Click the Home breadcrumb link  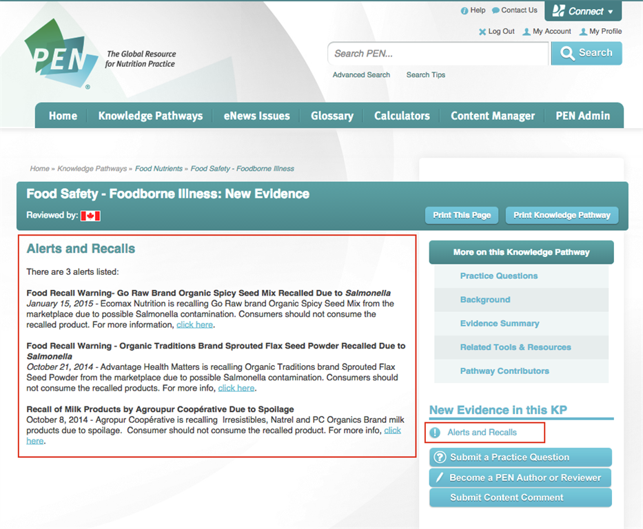point(39,168)
